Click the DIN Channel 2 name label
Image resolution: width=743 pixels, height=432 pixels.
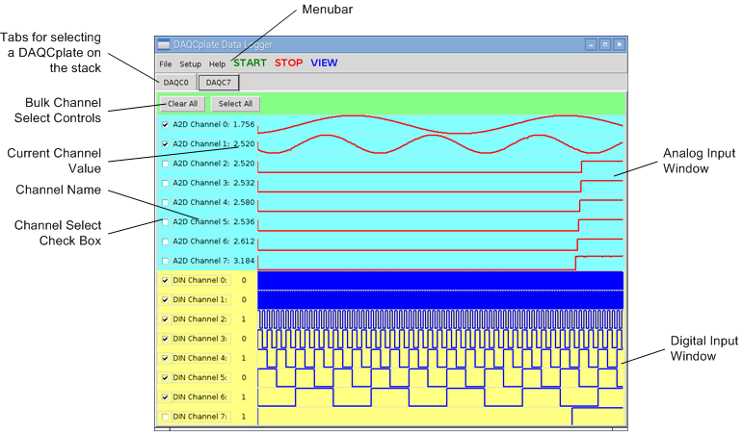pos(200,319)
